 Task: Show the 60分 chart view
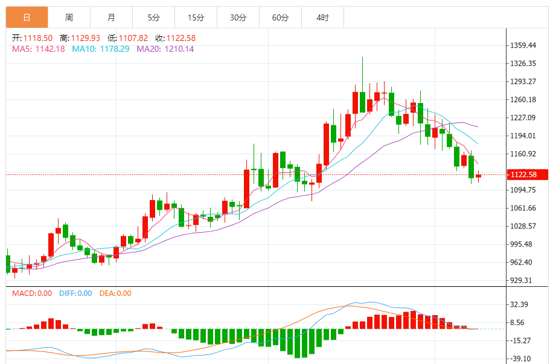coord(281,17)
